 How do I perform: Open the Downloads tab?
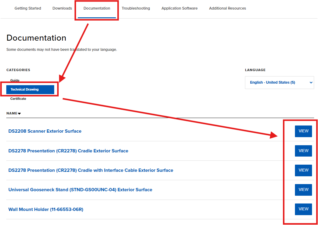point(62,8)
